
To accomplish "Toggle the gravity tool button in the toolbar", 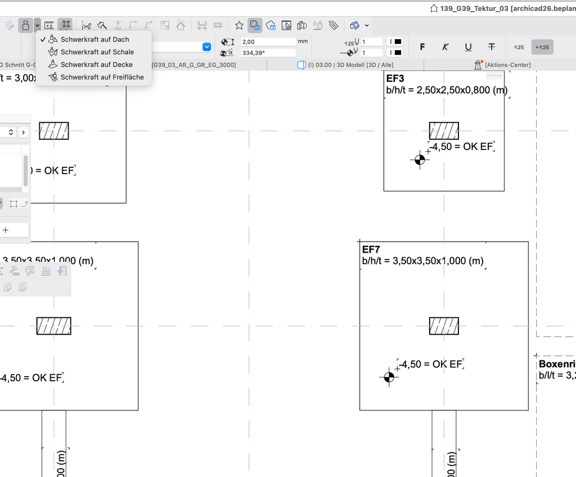I will pos(25,25).
